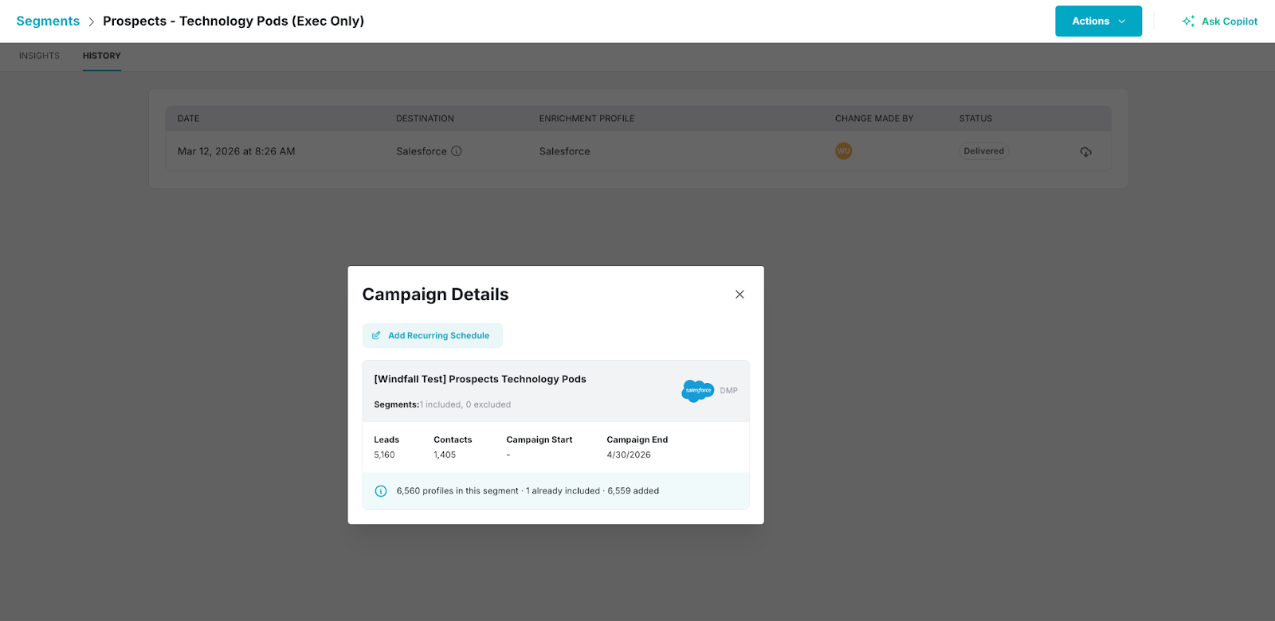Click the info icon next to Salesforce destination

pyautogui.click(x=457, y=151)
